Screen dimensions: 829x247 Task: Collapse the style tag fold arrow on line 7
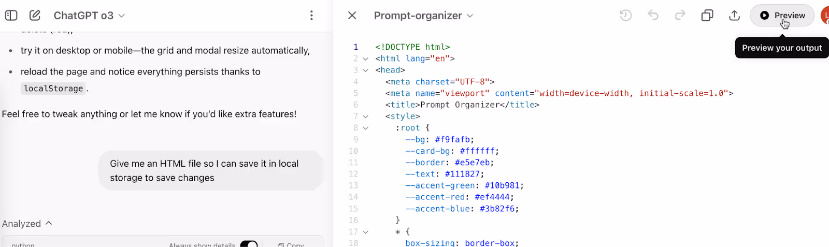pyautogui.click(x=366, y=117)
